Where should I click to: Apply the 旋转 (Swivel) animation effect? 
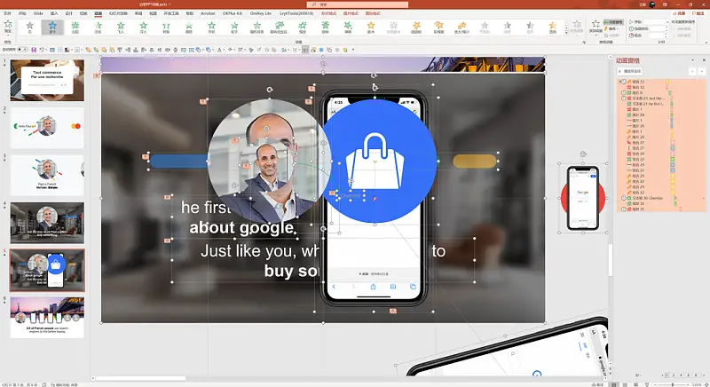325,28
